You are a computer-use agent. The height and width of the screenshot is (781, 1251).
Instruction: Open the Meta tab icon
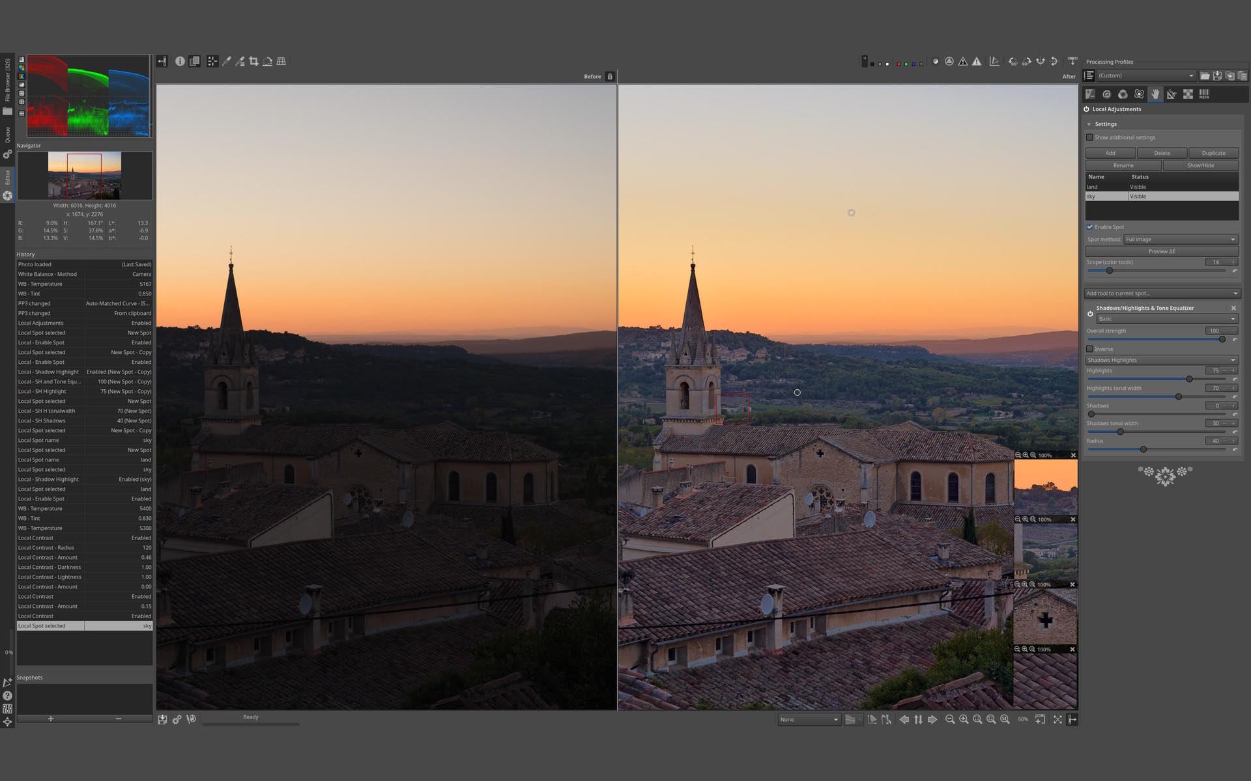point(1204,94)
